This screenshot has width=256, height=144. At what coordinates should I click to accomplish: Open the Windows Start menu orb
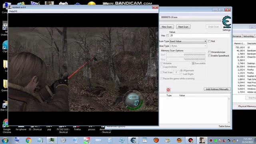tap(5, 140)
